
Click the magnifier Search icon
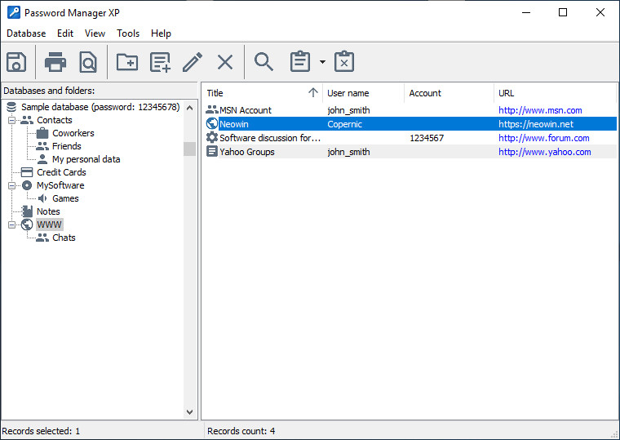(x=263, y=62)
